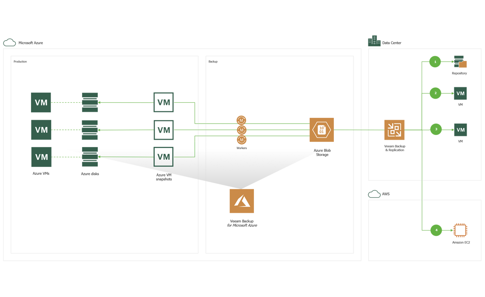Viewport: 485px width, 297px height.
Task: Click the Azure Blob Storage icon
Action: pyautogui.click(x=322, y=130)
